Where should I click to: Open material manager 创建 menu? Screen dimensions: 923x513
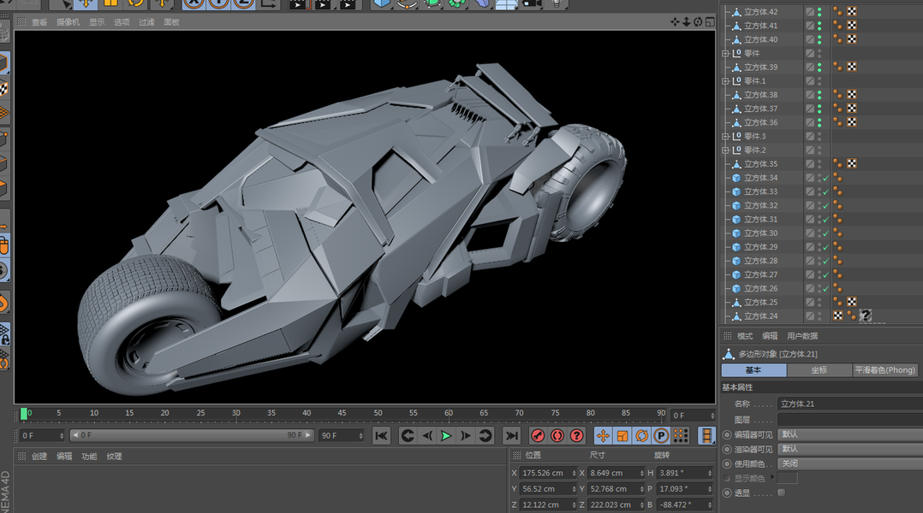tap(39, 456)
